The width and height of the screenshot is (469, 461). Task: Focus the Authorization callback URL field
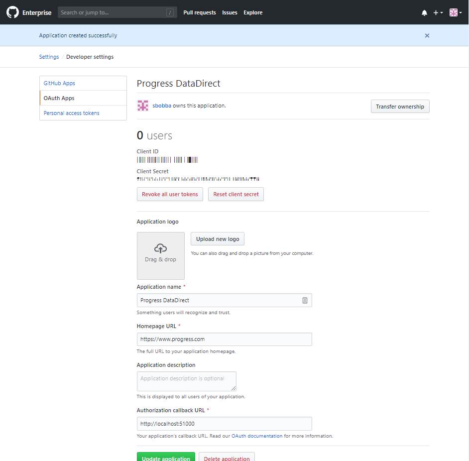pos(225,424)
